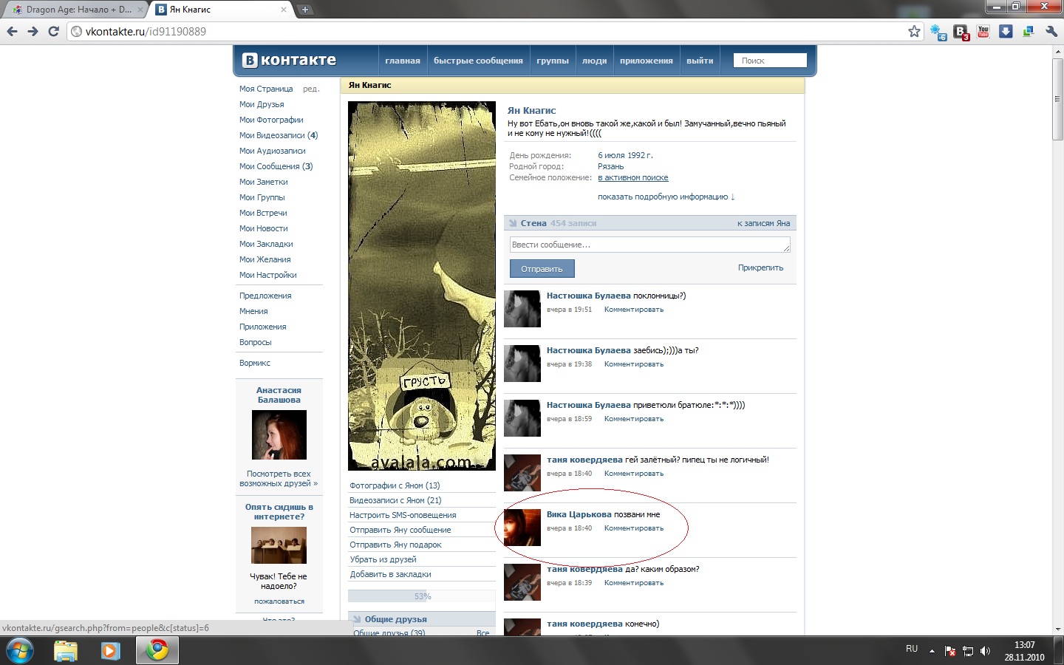Open Мои Сообщения (3) in the sidebar

[x=276, y=166]
